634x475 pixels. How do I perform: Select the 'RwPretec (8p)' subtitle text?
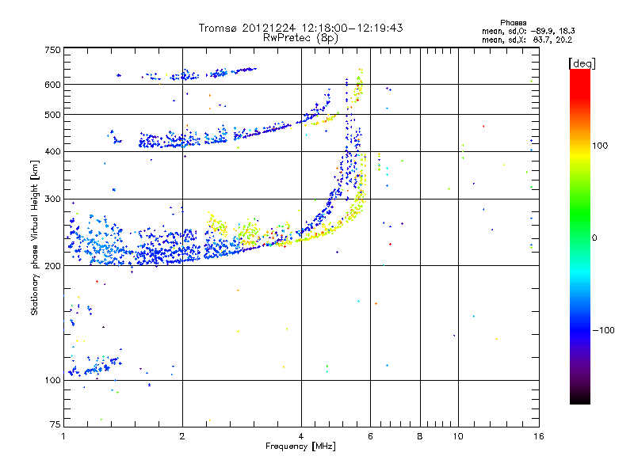click(300, 38)
